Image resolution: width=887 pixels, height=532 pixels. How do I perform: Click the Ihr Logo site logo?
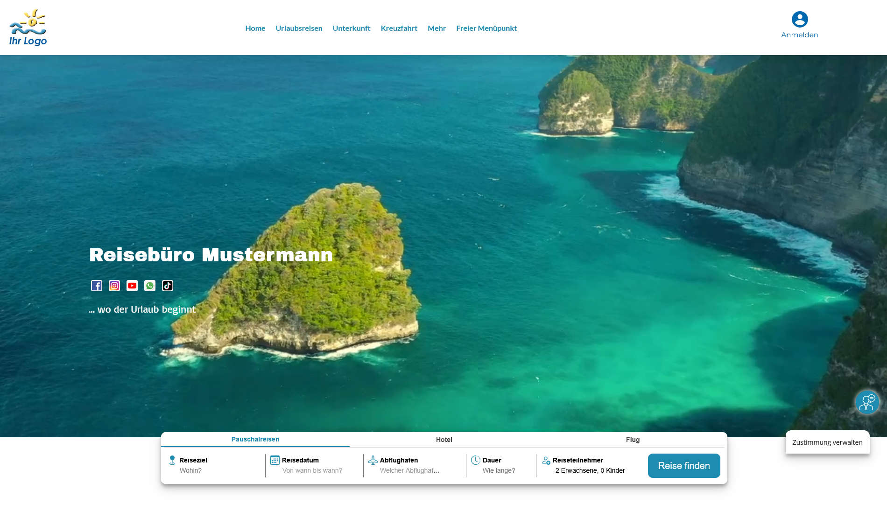[28, 28]
